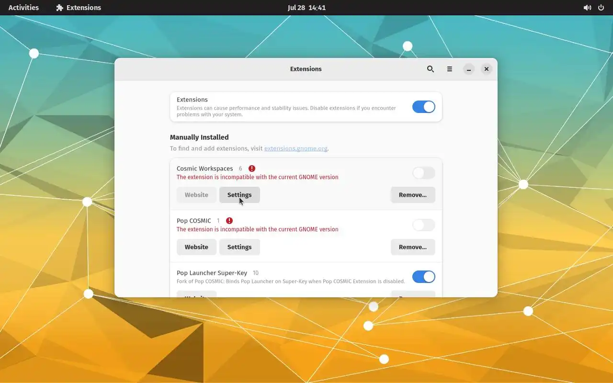
Task: Click the Extensions puzzle-piece app menu
Action: point(79,8)
